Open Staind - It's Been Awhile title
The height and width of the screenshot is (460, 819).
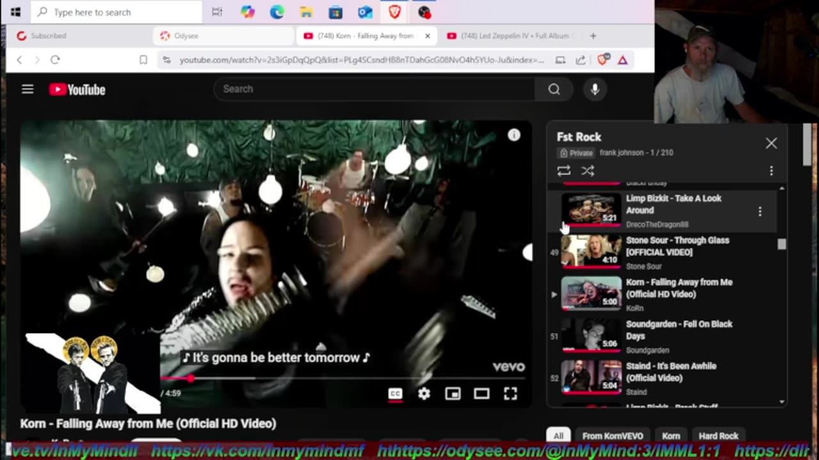671,372
